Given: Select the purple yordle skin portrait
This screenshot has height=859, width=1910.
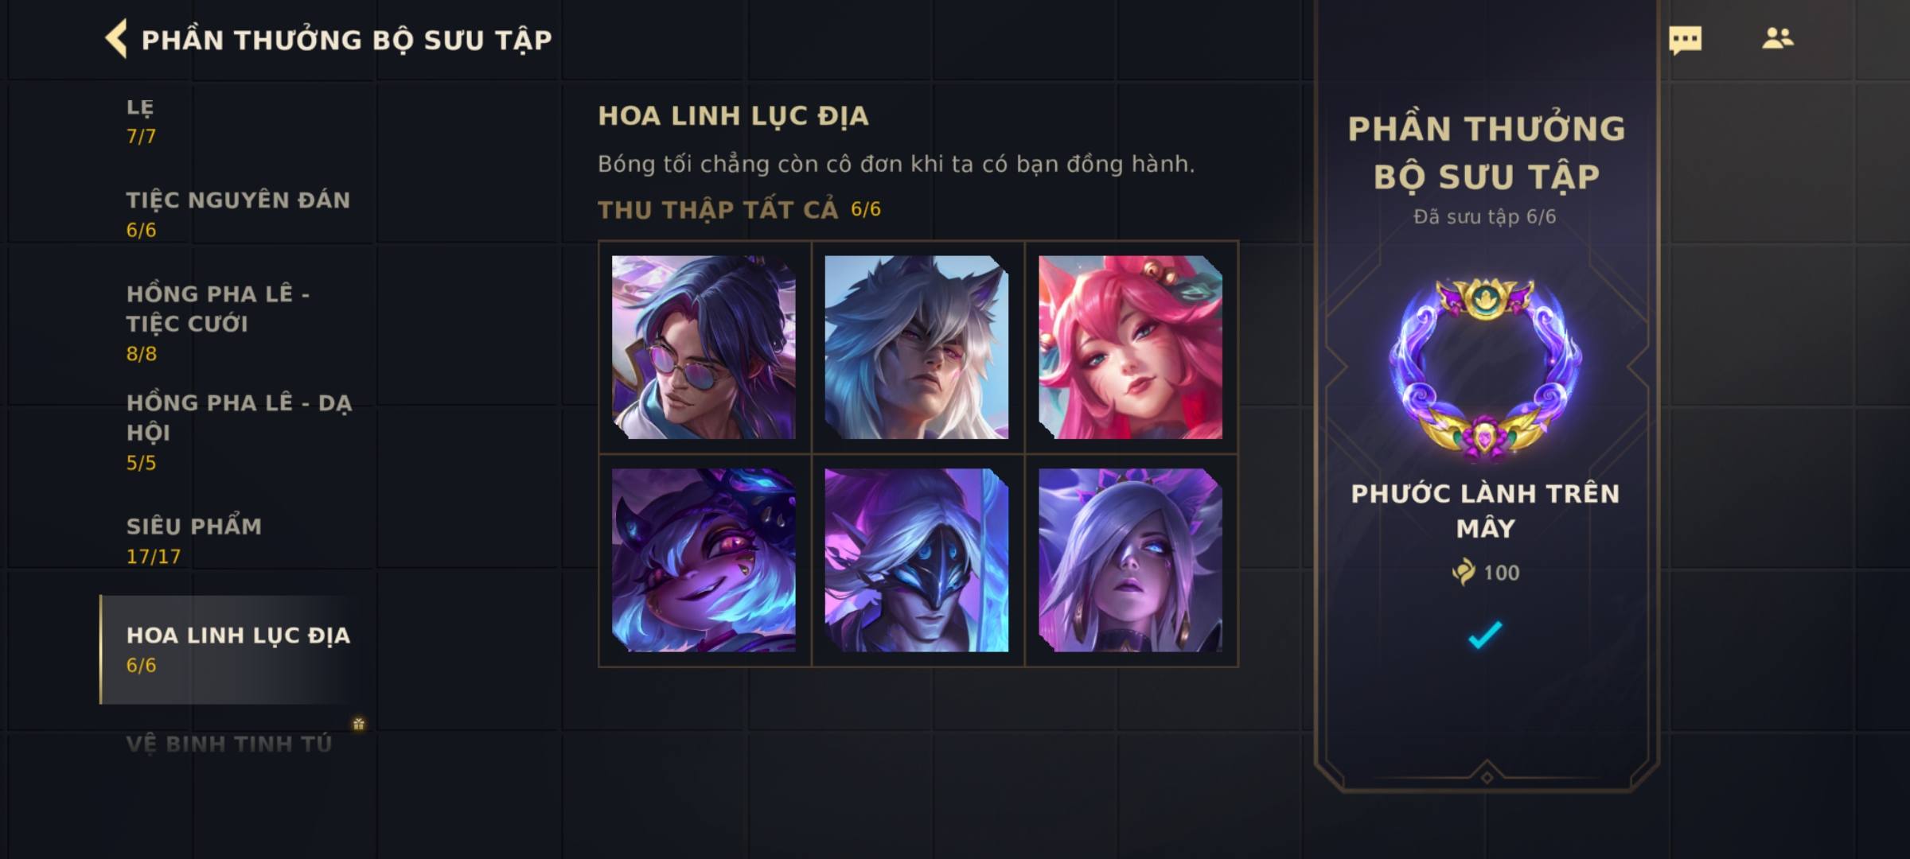Looking at the screenshot, I should click(x=704, y=560).
